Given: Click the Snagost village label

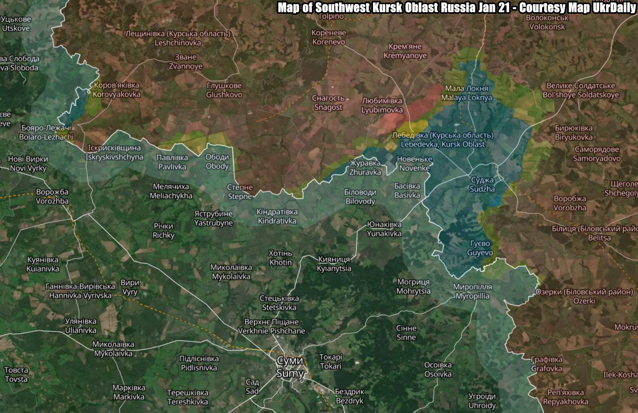Looking at the screenshot, I should [328, 103].
